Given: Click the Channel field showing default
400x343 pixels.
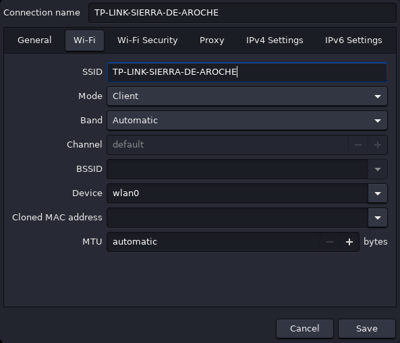Looking at the screenshot, I should 227,145.
